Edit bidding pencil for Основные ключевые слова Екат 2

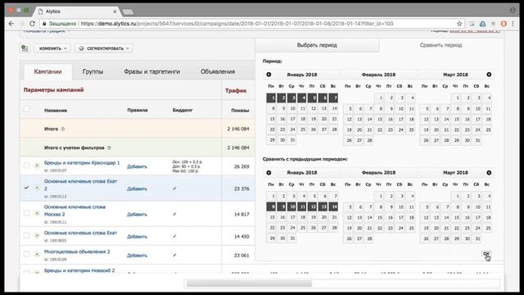tap(174, 188)
